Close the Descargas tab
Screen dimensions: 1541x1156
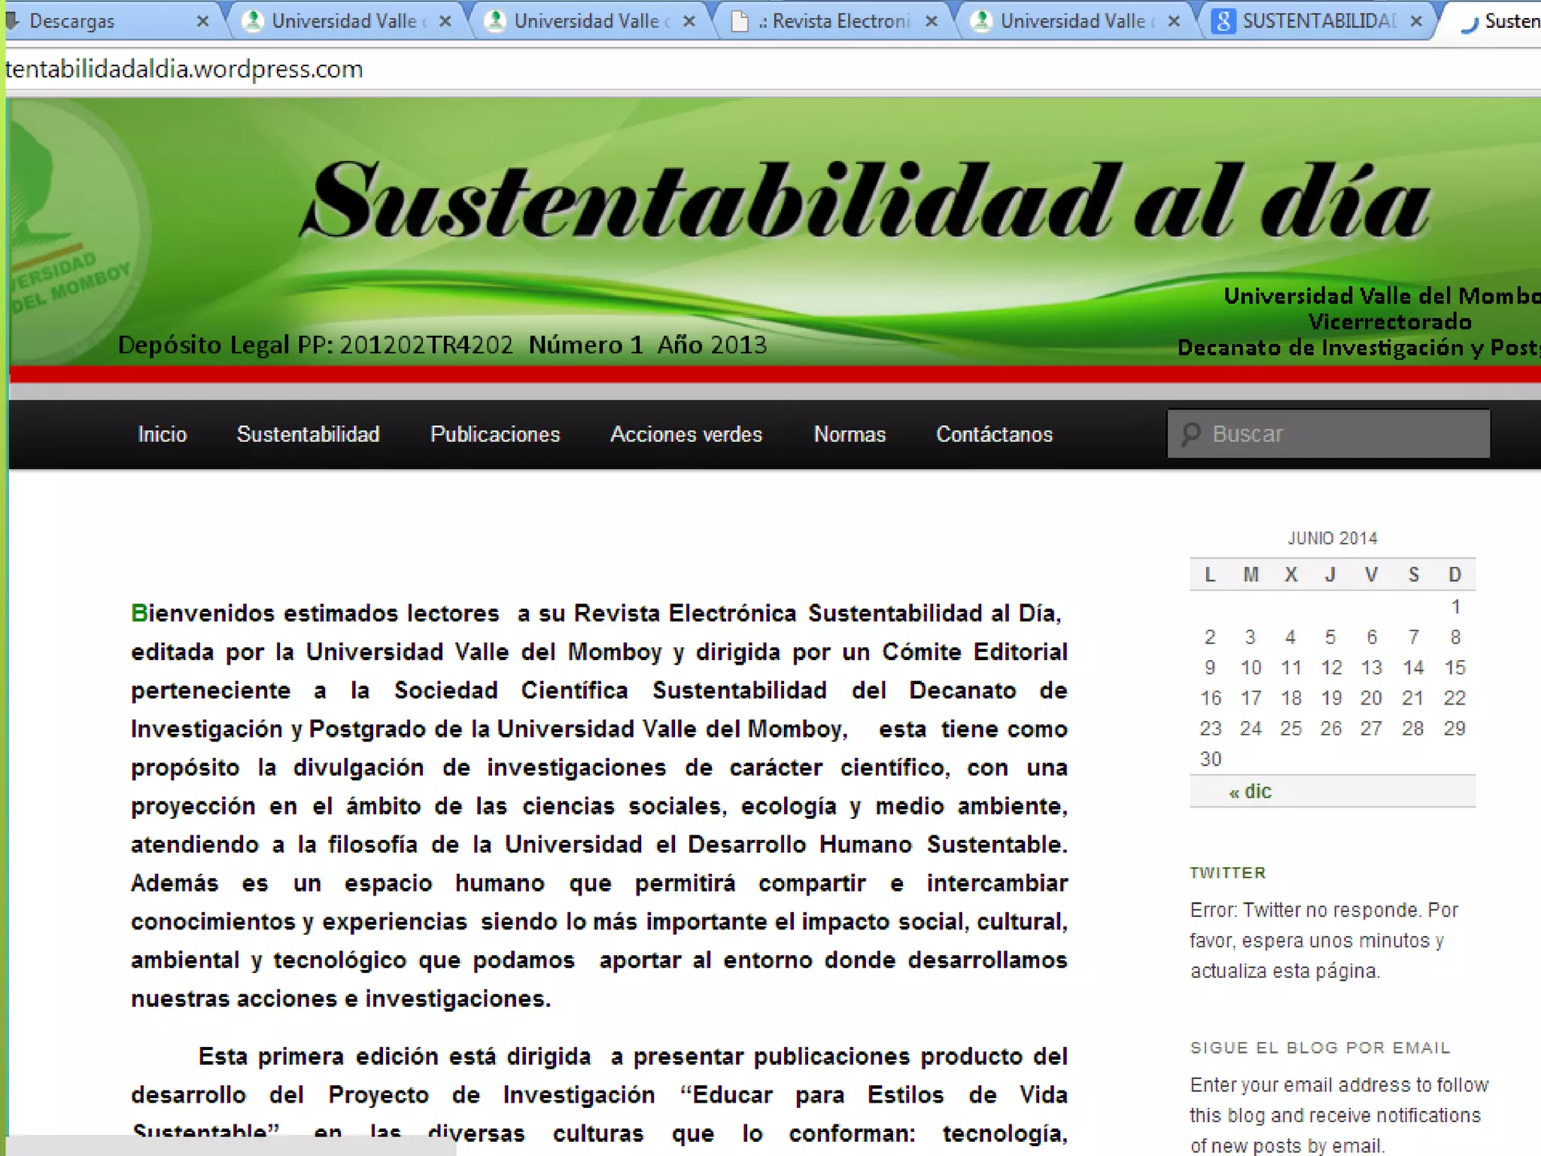202,22
